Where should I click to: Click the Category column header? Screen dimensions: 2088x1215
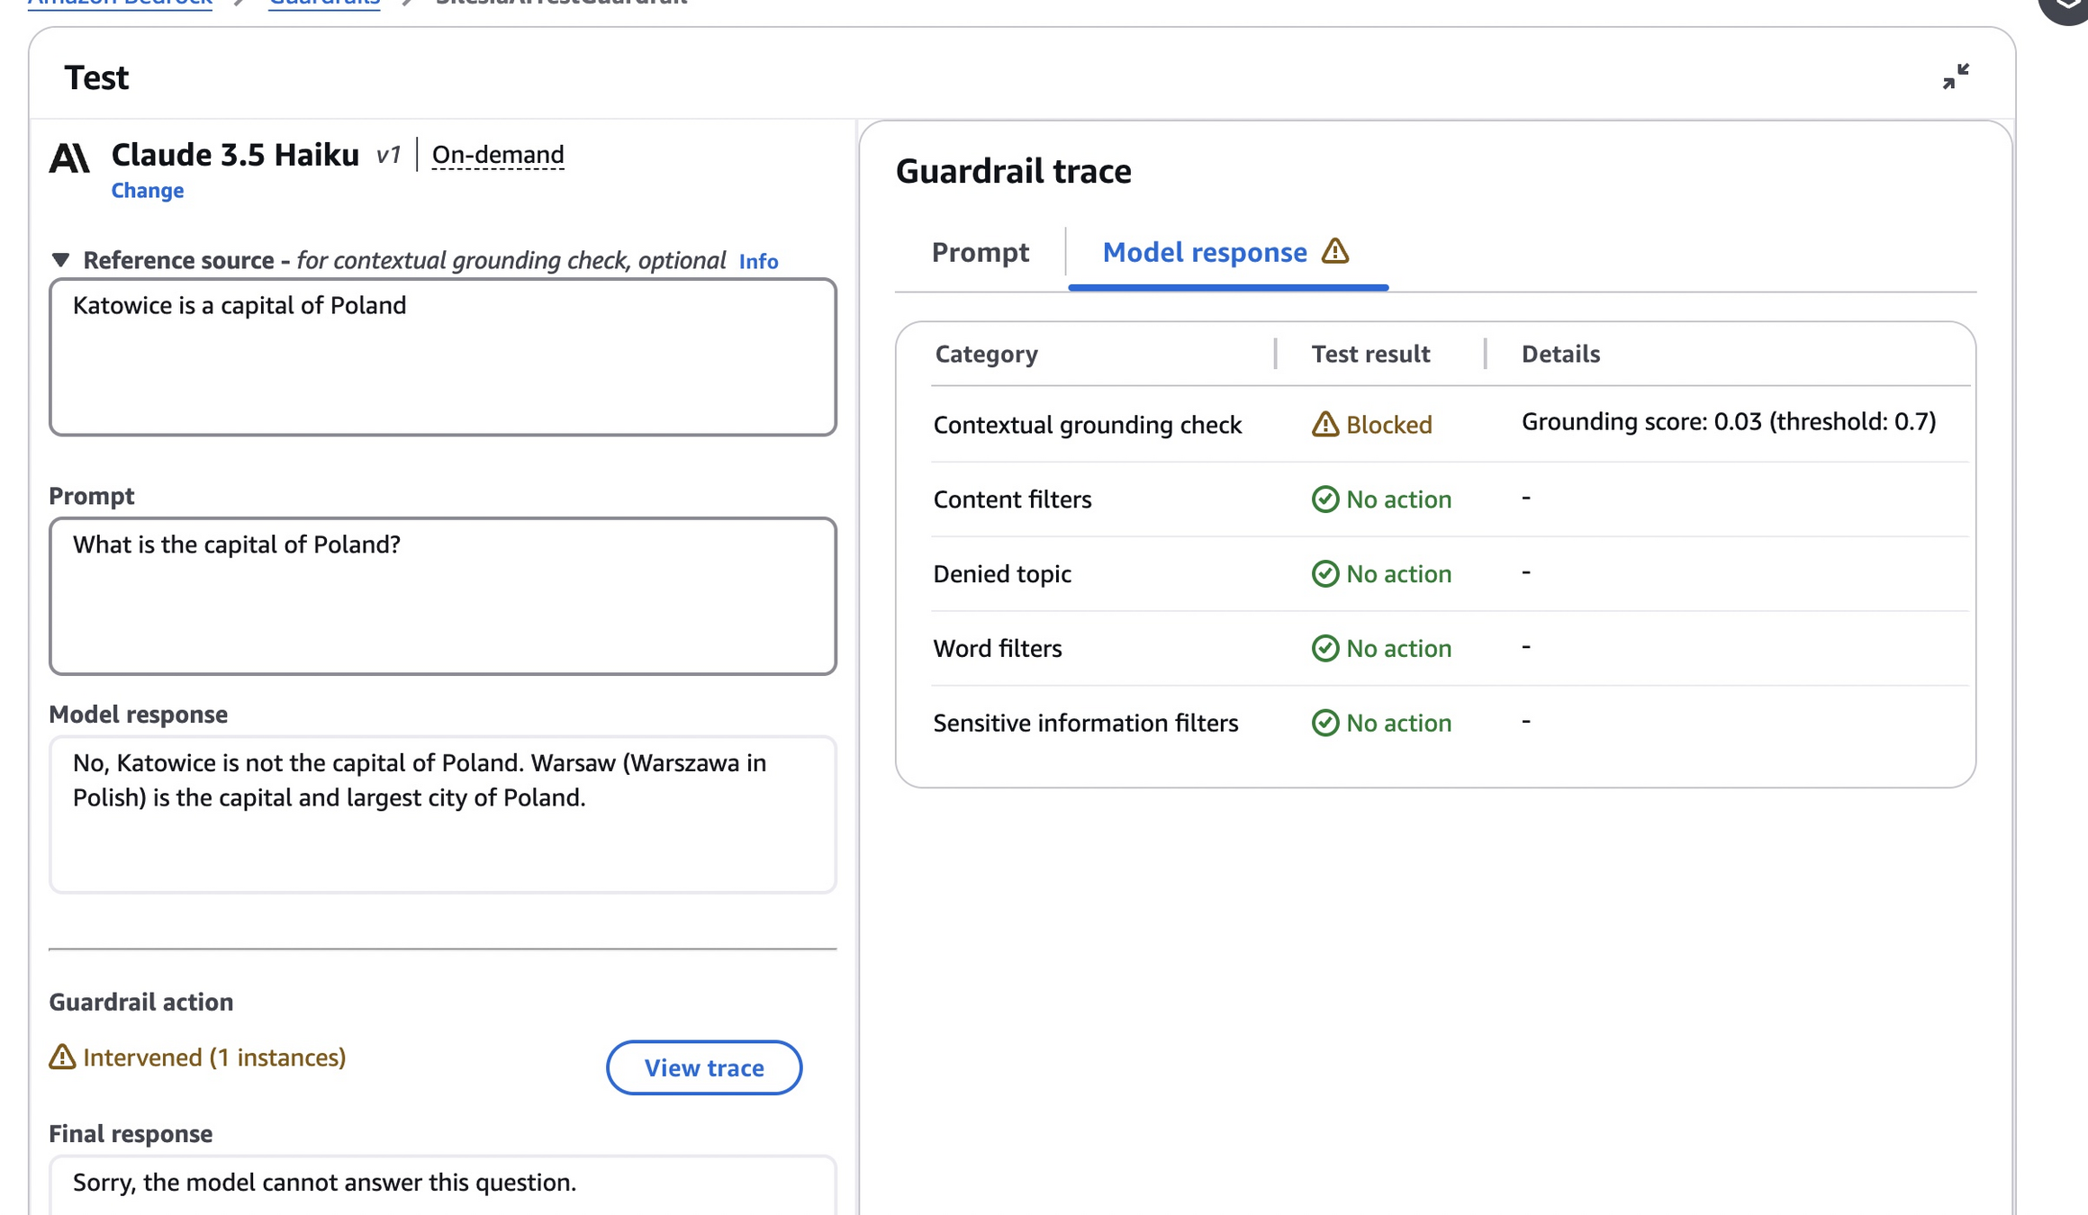(x=986, y=354)
